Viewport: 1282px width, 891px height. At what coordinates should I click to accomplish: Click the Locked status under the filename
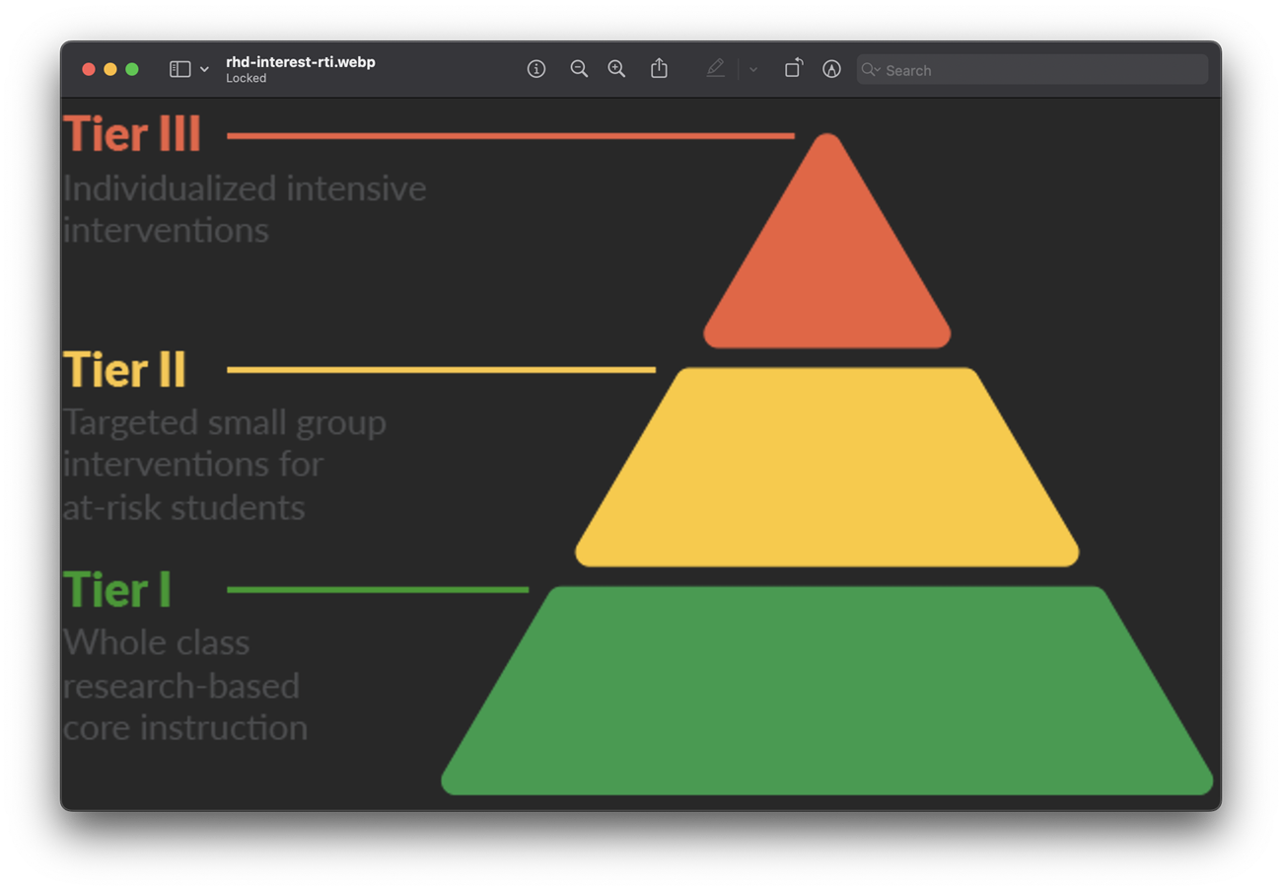pos(246,79)
